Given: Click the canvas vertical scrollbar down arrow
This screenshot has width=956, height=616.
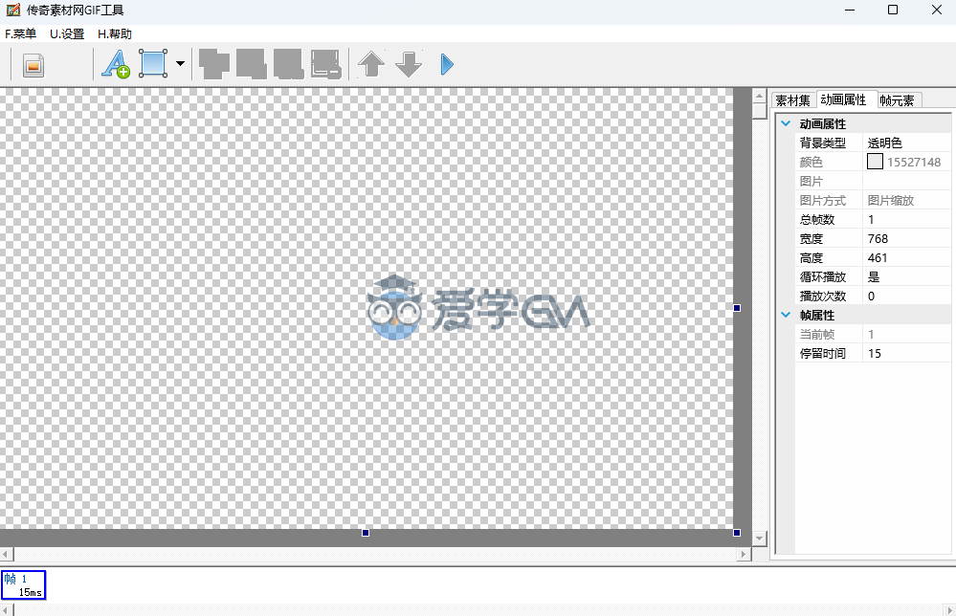Looking at the screenshot, I should pyautogui.click(x=759, y=538).
